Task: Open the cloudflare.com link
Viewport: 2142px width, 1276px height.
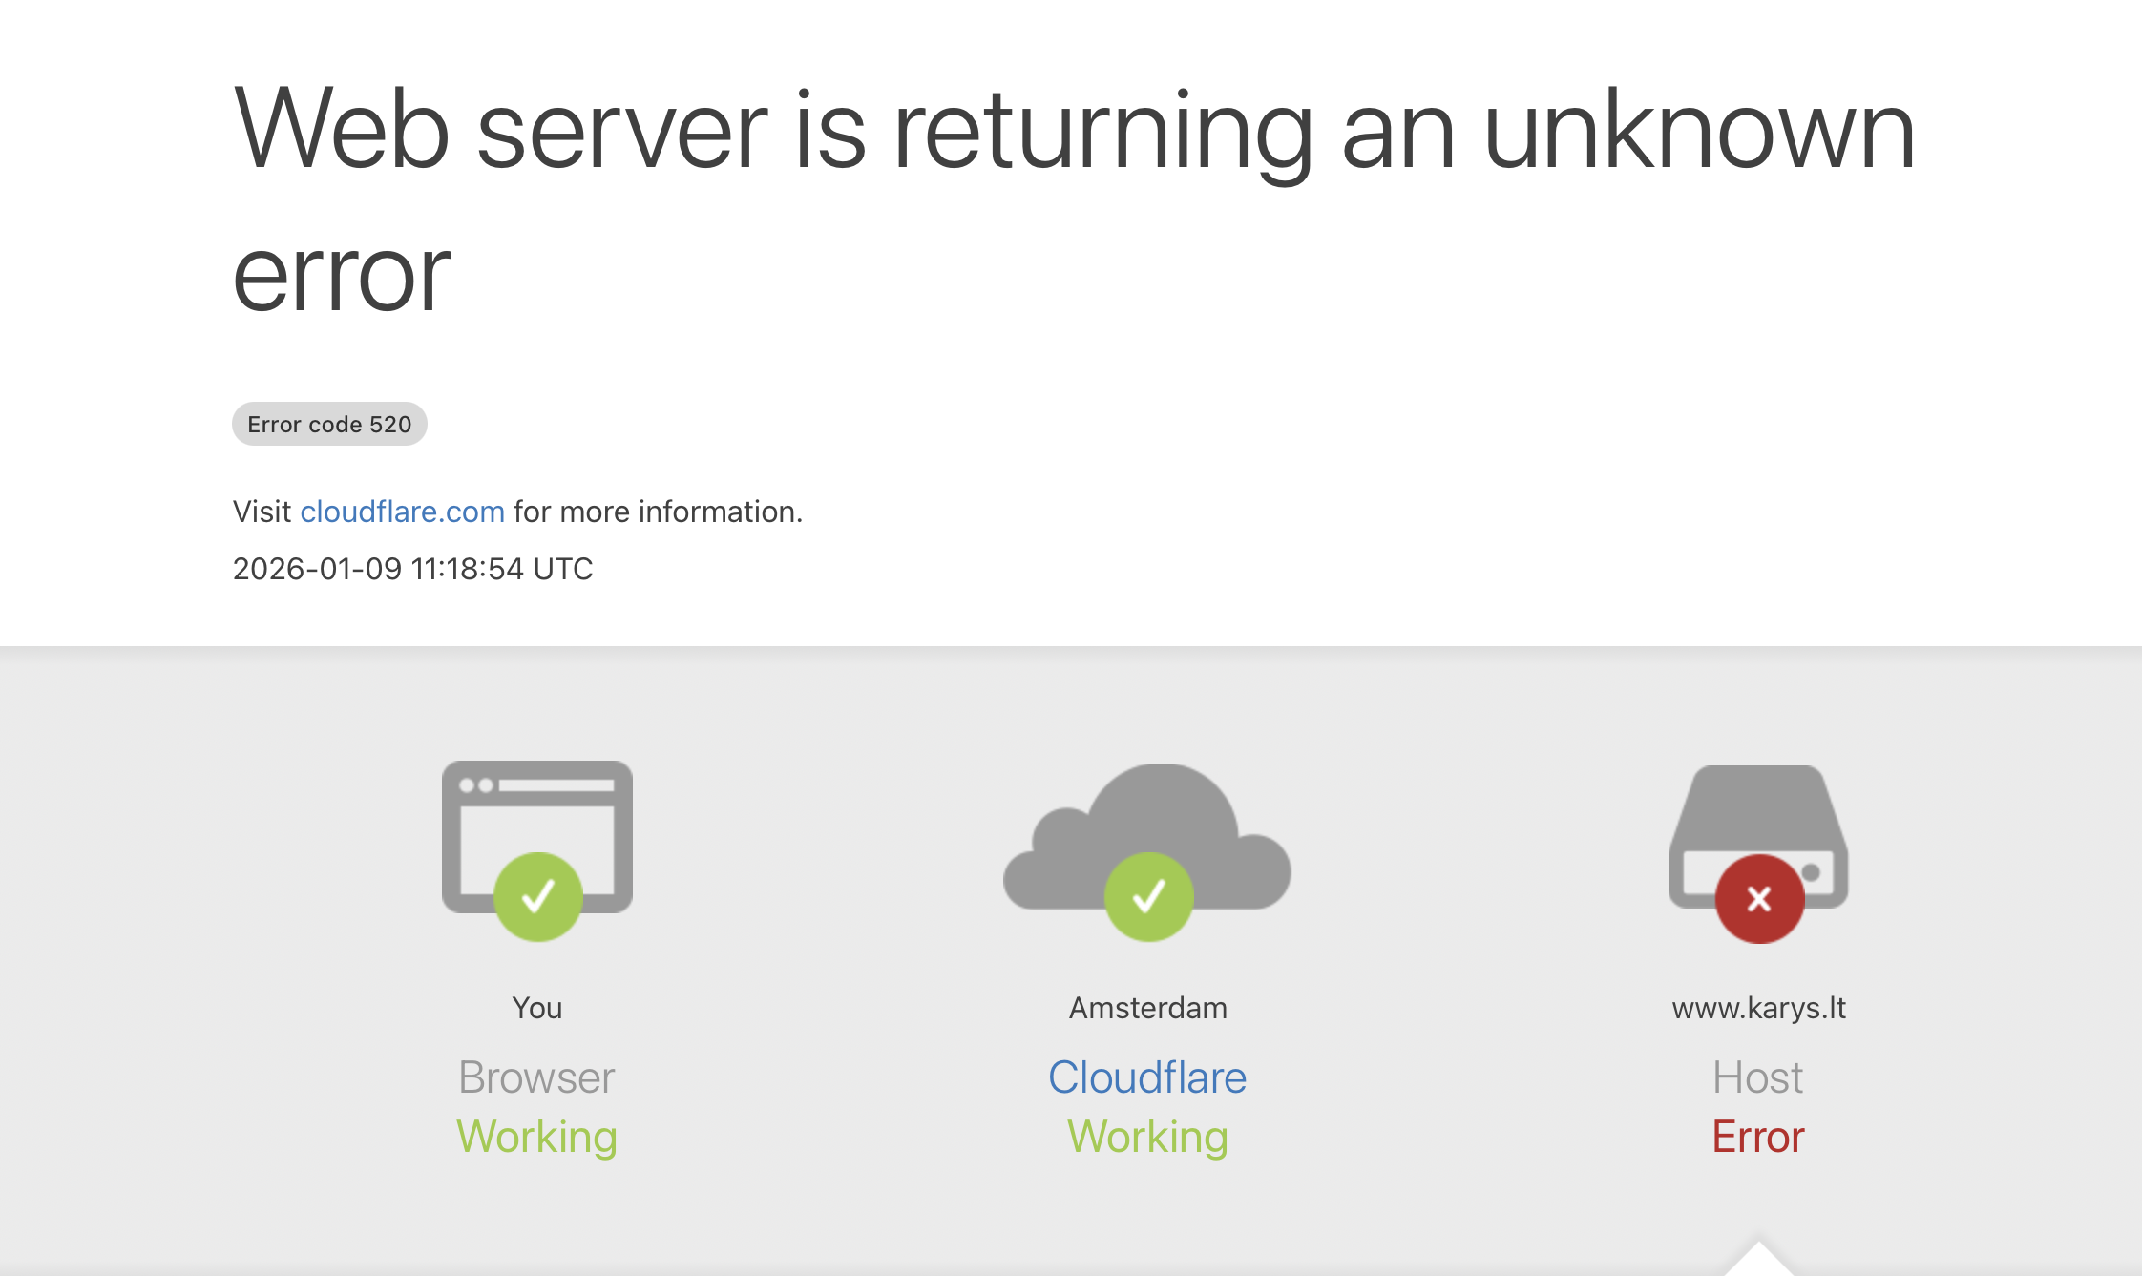Action: click(x=402, y=512)
